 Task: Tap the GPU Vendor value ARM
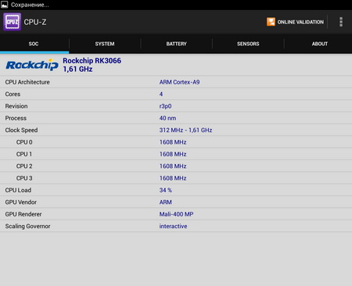(166, 202)
